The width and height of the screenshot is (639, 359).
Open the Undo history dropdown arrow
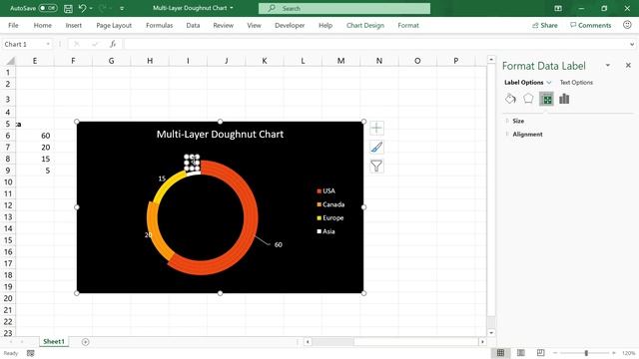pyautogui.click(x=91, y=8)
